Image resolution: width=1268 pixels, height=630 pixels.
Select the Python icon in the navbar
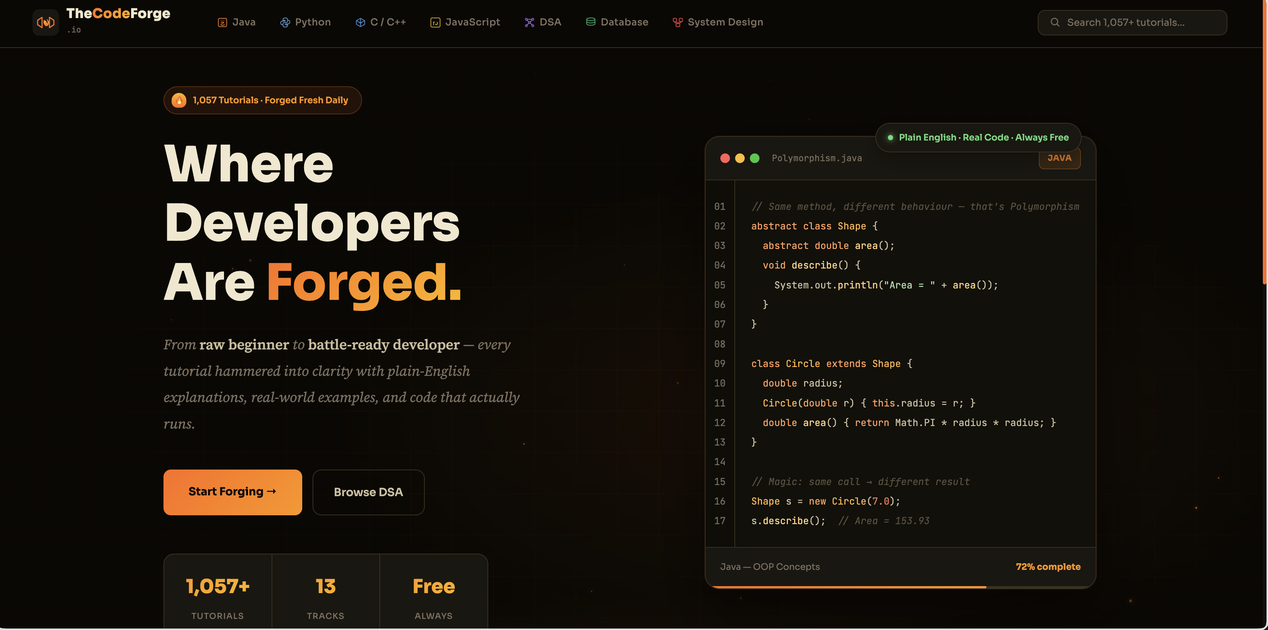(x=286, y=22)
